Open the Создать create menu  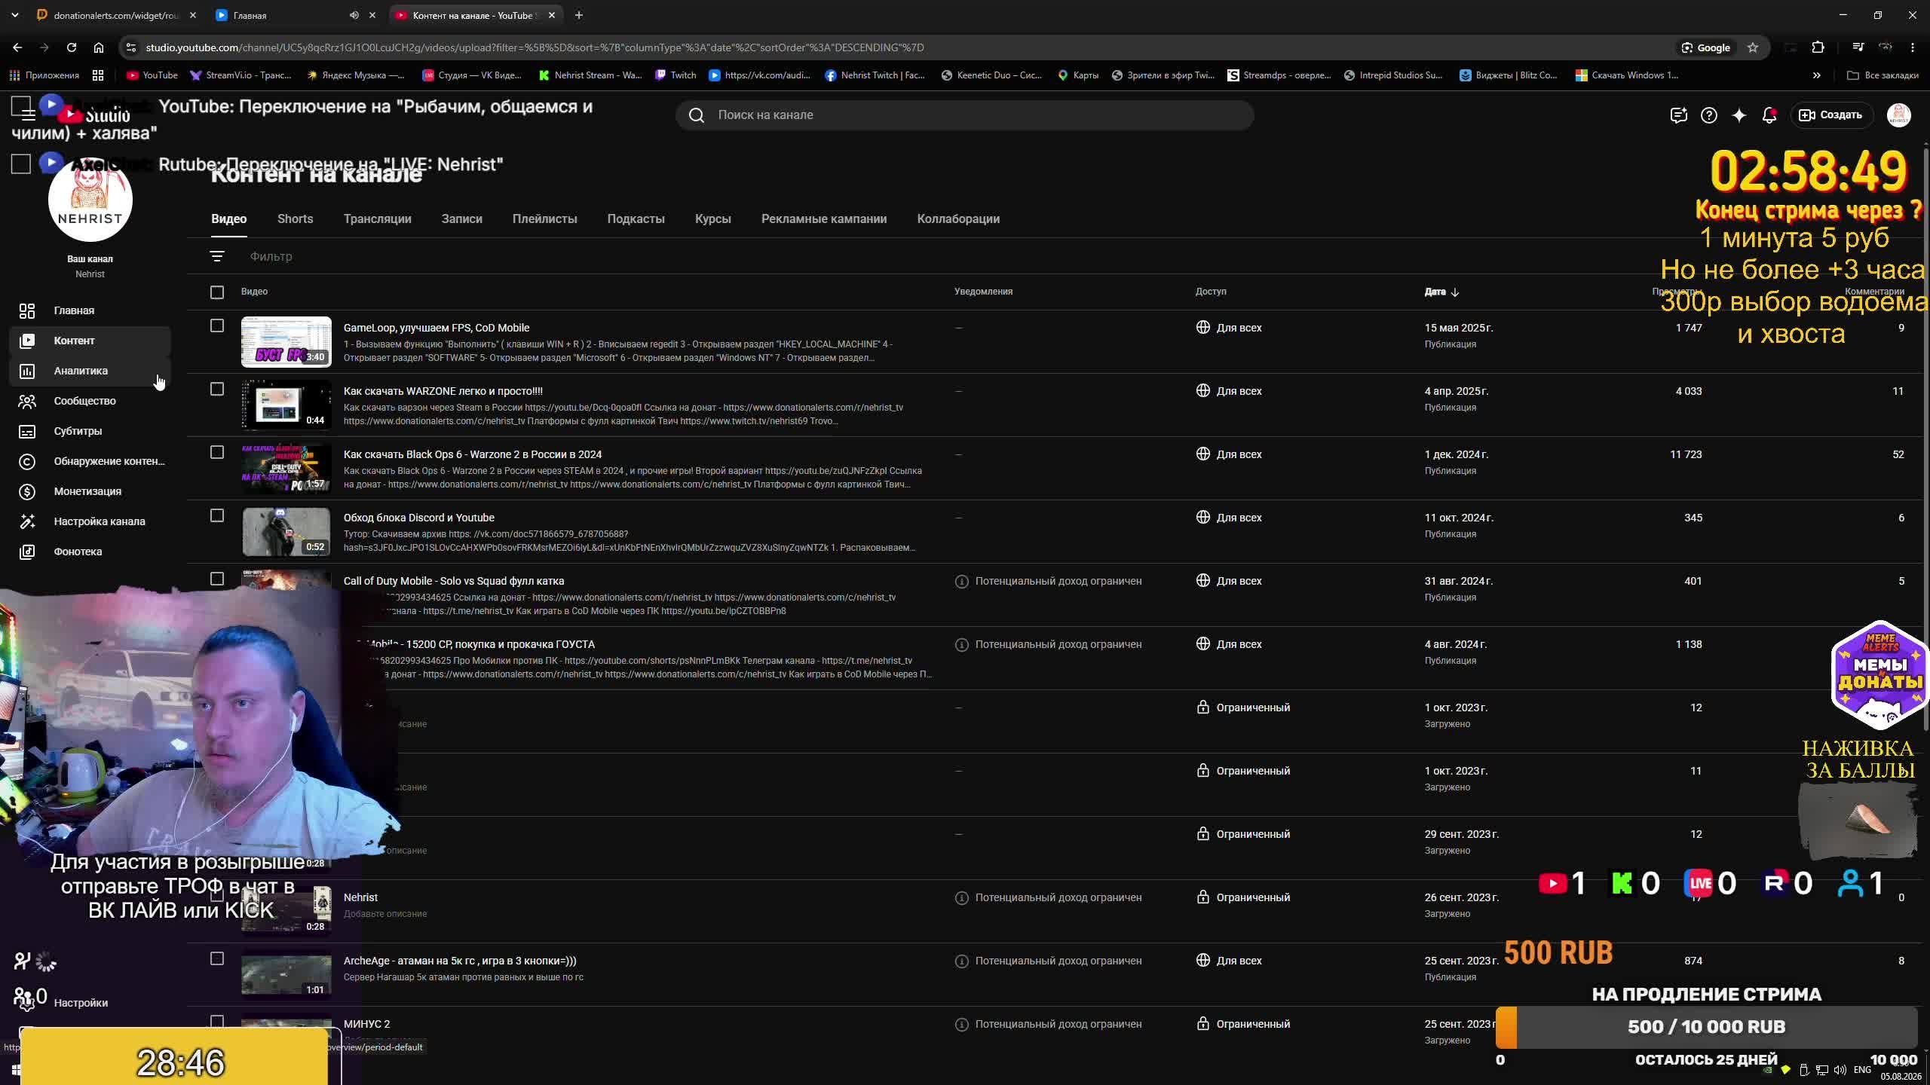1831,115
